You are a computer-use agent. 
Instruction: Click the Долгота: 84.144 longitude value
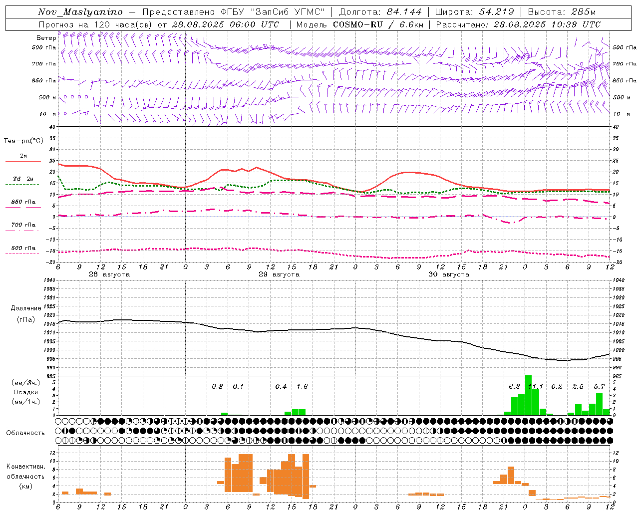click(380, 12)
